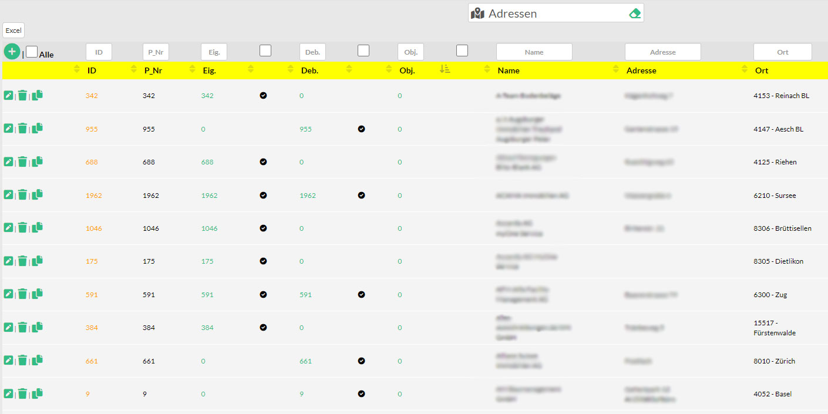Edit the row with ID 342

[x=8, y=95]
